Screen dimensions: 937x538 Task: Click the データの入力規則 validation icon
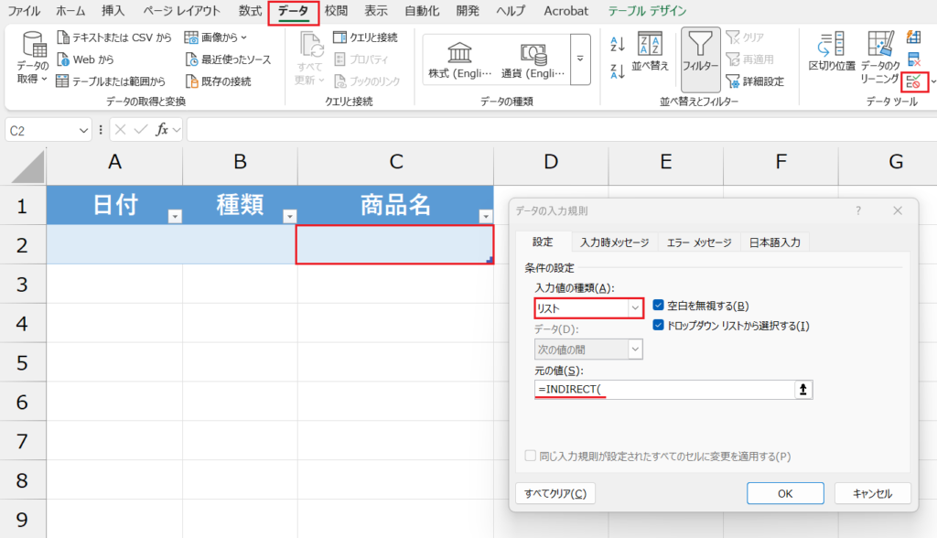[913, 82]
